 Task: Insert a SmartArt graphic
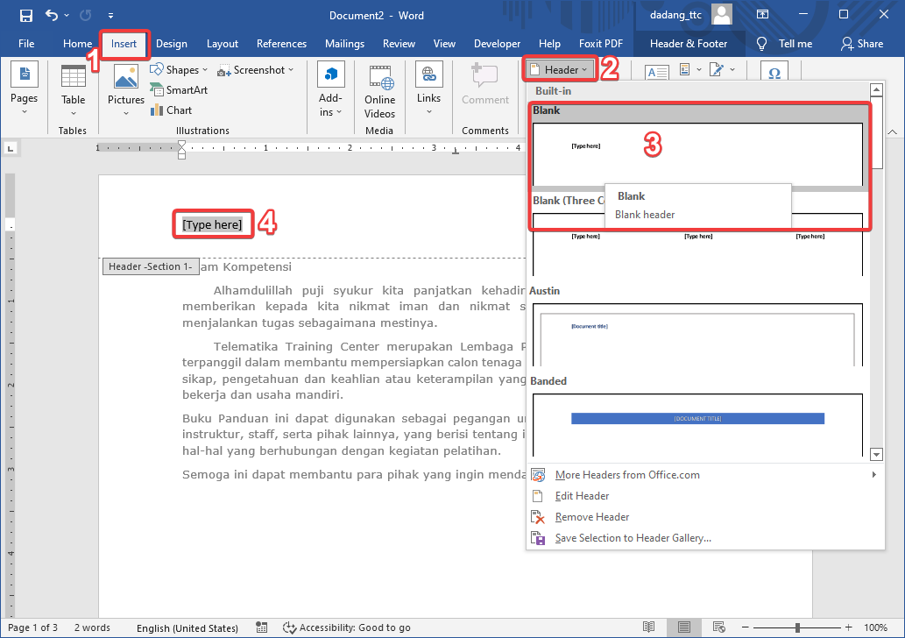click(x=179, y=89)
